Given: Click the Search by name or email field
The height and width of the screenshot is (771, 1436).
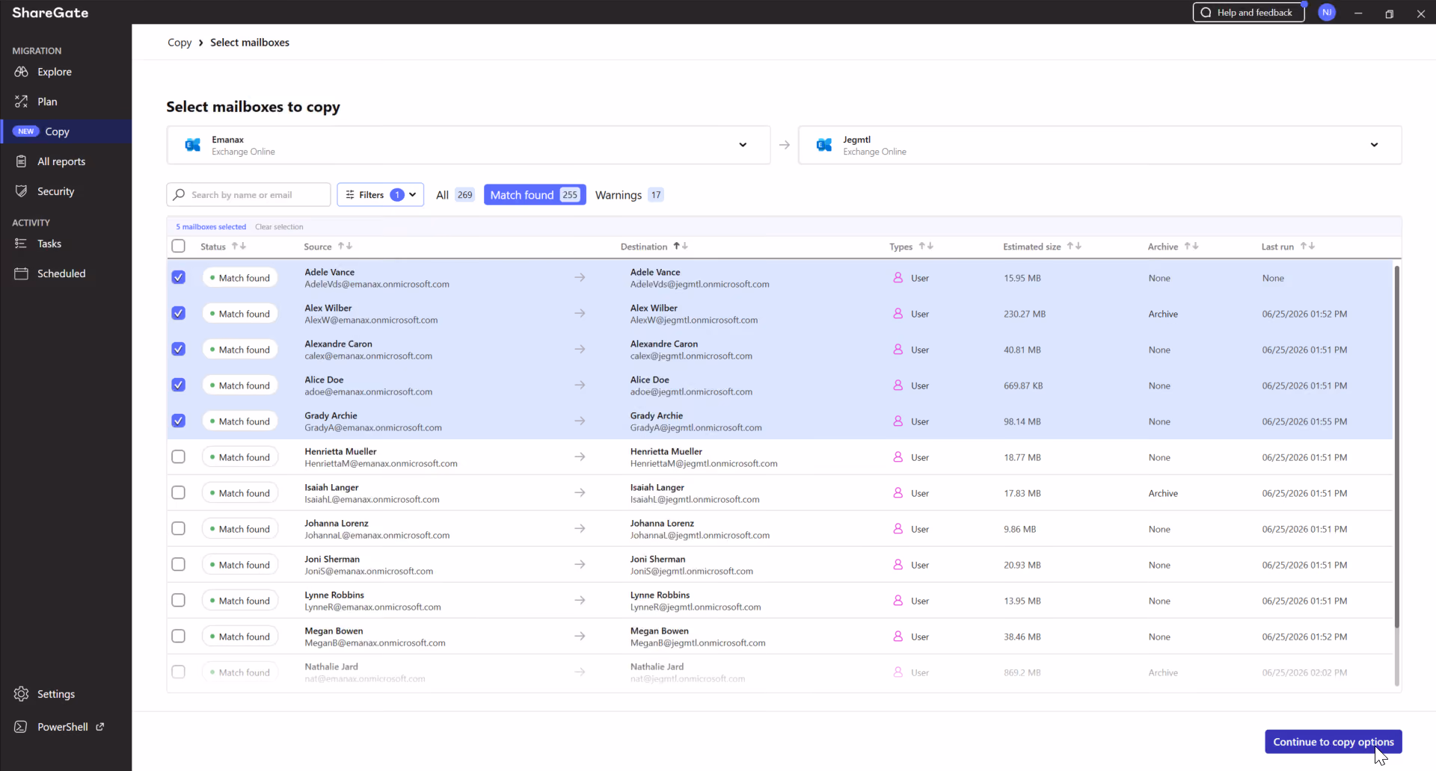Looking at the screenshot, I should coord(248,195).
